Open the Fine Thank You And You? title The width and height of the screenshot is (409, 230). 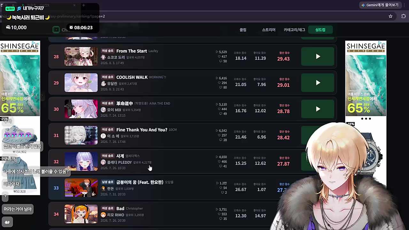point(142,130)
